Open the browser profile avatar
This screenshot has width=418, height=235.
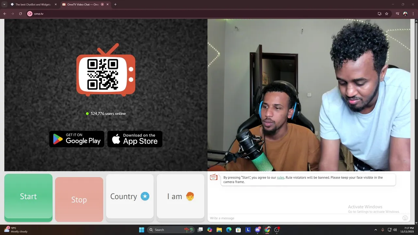[405, 14]
